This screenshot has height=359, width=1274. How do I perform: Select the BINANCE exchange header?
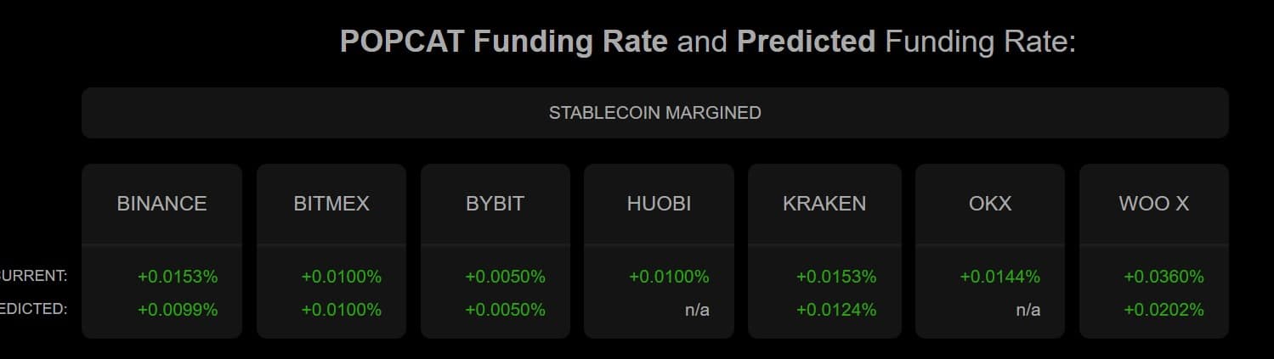click(x=161, y=204)
